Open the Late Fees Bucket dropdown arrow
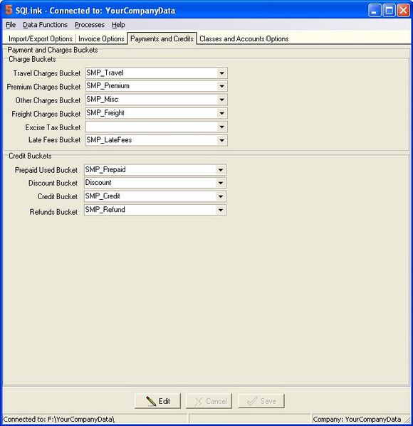This screenshot has height=426, width=413. [221, 141]
